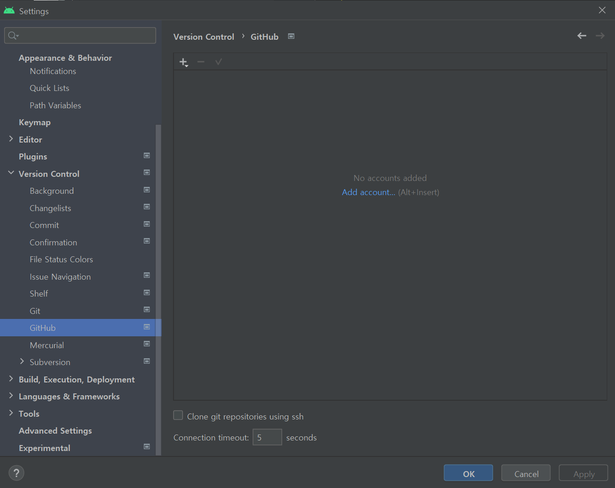The image size is (615, 488).
Task: Click the Add account... link
Action: (x=368, y=192)
